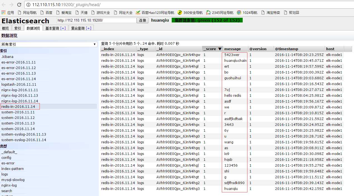This screenshot has height=196, width=354.
Task: Open the 网址导航 bookmark
Action: coord(27,12)
